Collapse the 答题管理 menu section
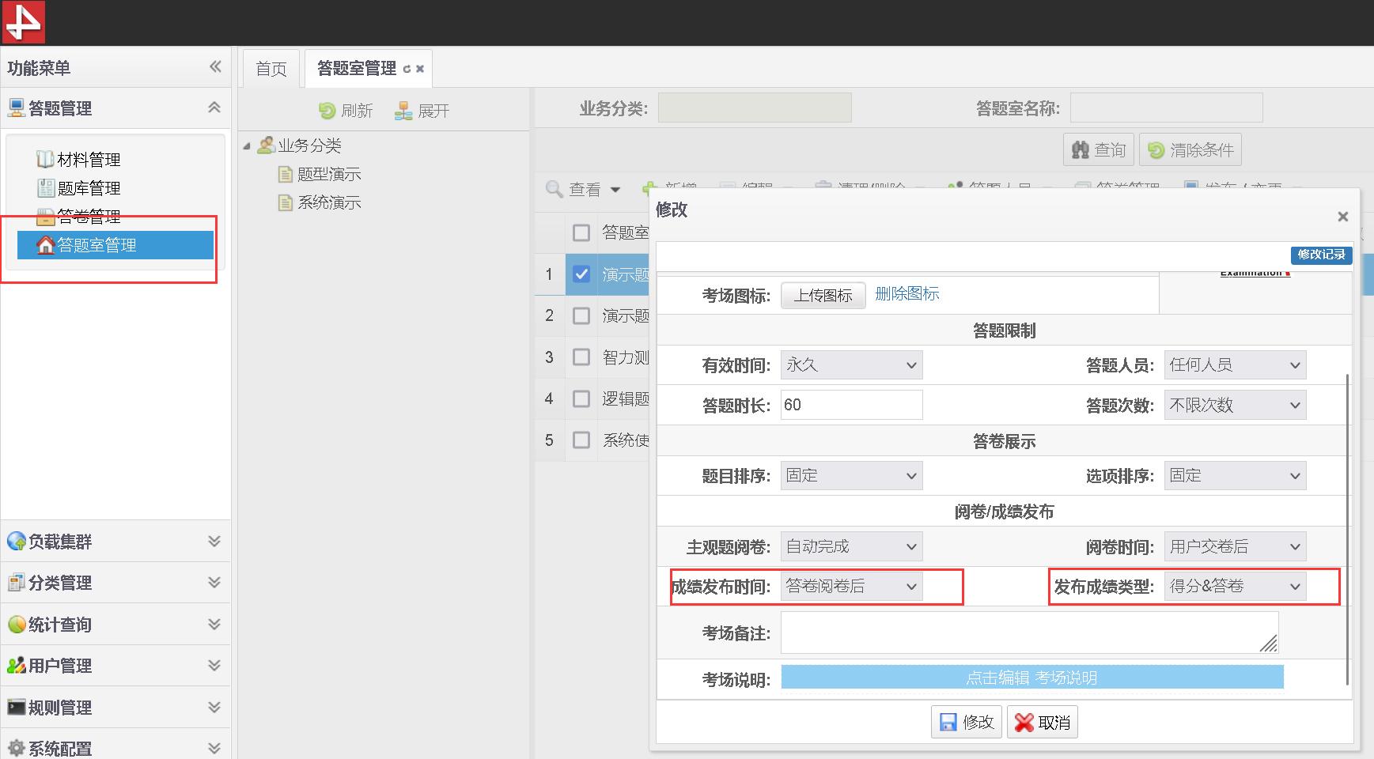Image resolution: width=1374 pixels, height=759 pixels. coord(214,108)
